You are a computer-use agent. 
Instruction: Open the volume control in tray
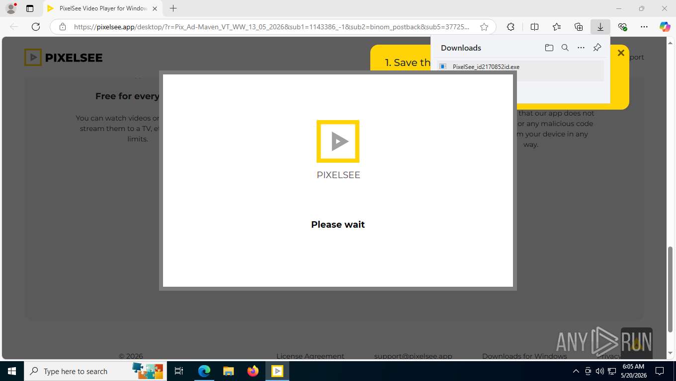pyautogui.click(x=600, y=371)
